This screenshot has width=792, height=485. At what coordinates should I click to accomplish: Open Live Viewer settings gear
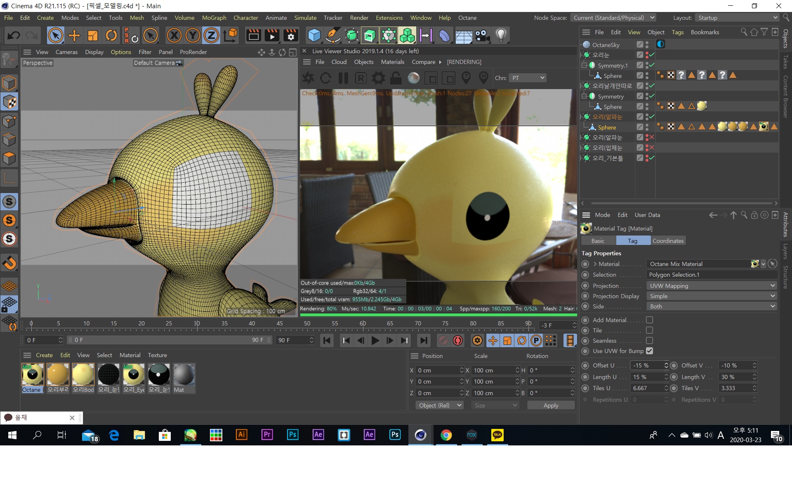point(378,78)
